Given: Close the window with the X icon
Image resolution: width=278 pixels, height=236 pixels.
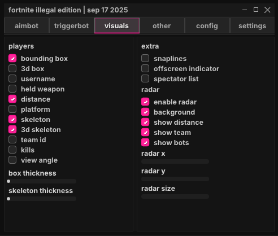Looking at the screenshot, I should pos(267,10).
